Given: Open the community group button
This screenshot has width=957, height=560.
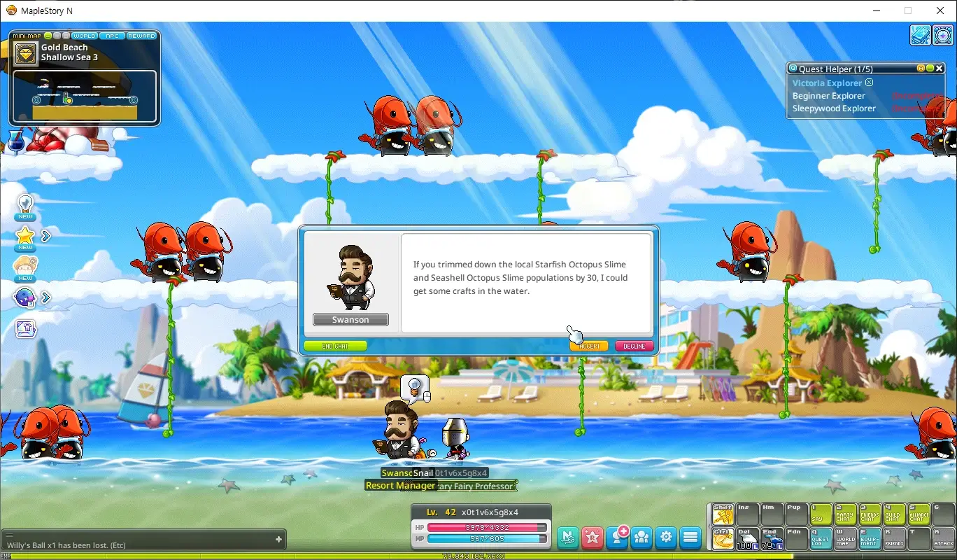Looking at the screenshot, I should pyautogui.click(x=641, y=537).
